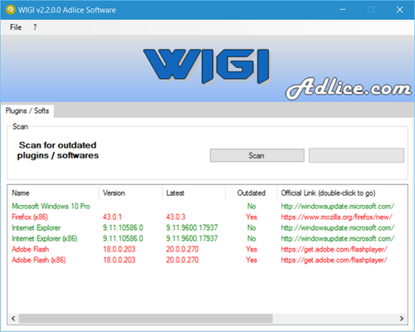Click the WIGI app icon in title bar
Screen dimensions: 415x332
click(10, 10)
